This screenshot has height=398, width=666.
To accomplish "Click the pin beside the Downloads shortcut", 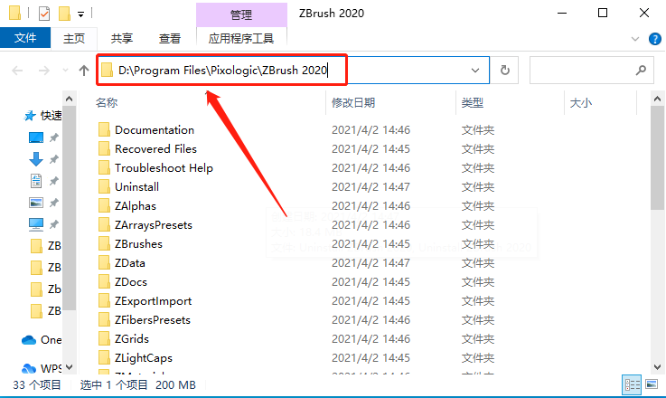I will point(54,159).
